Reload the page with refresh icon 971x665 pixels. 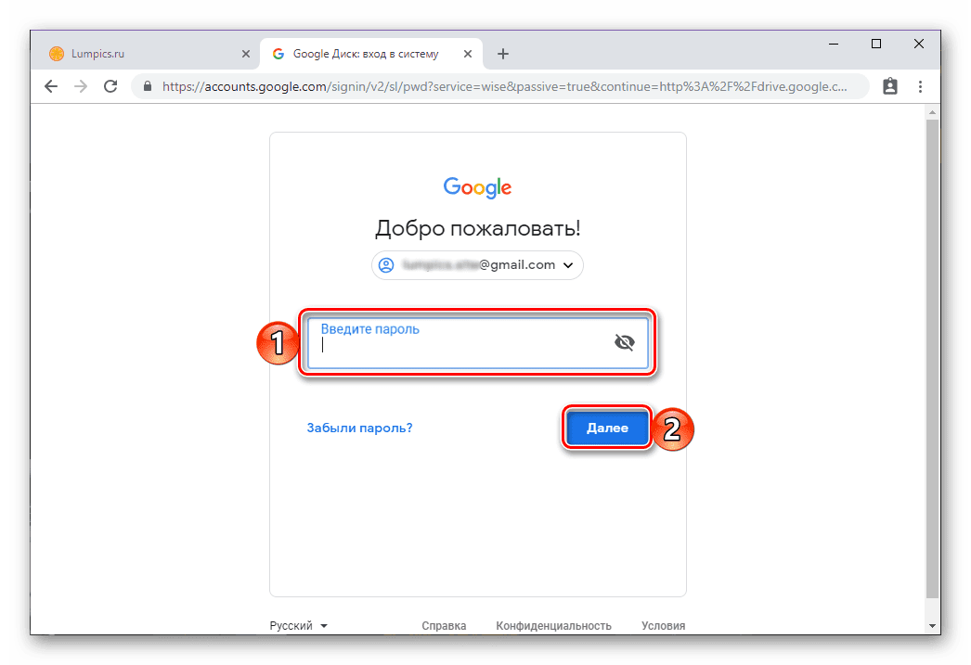[x=110, y=86]
